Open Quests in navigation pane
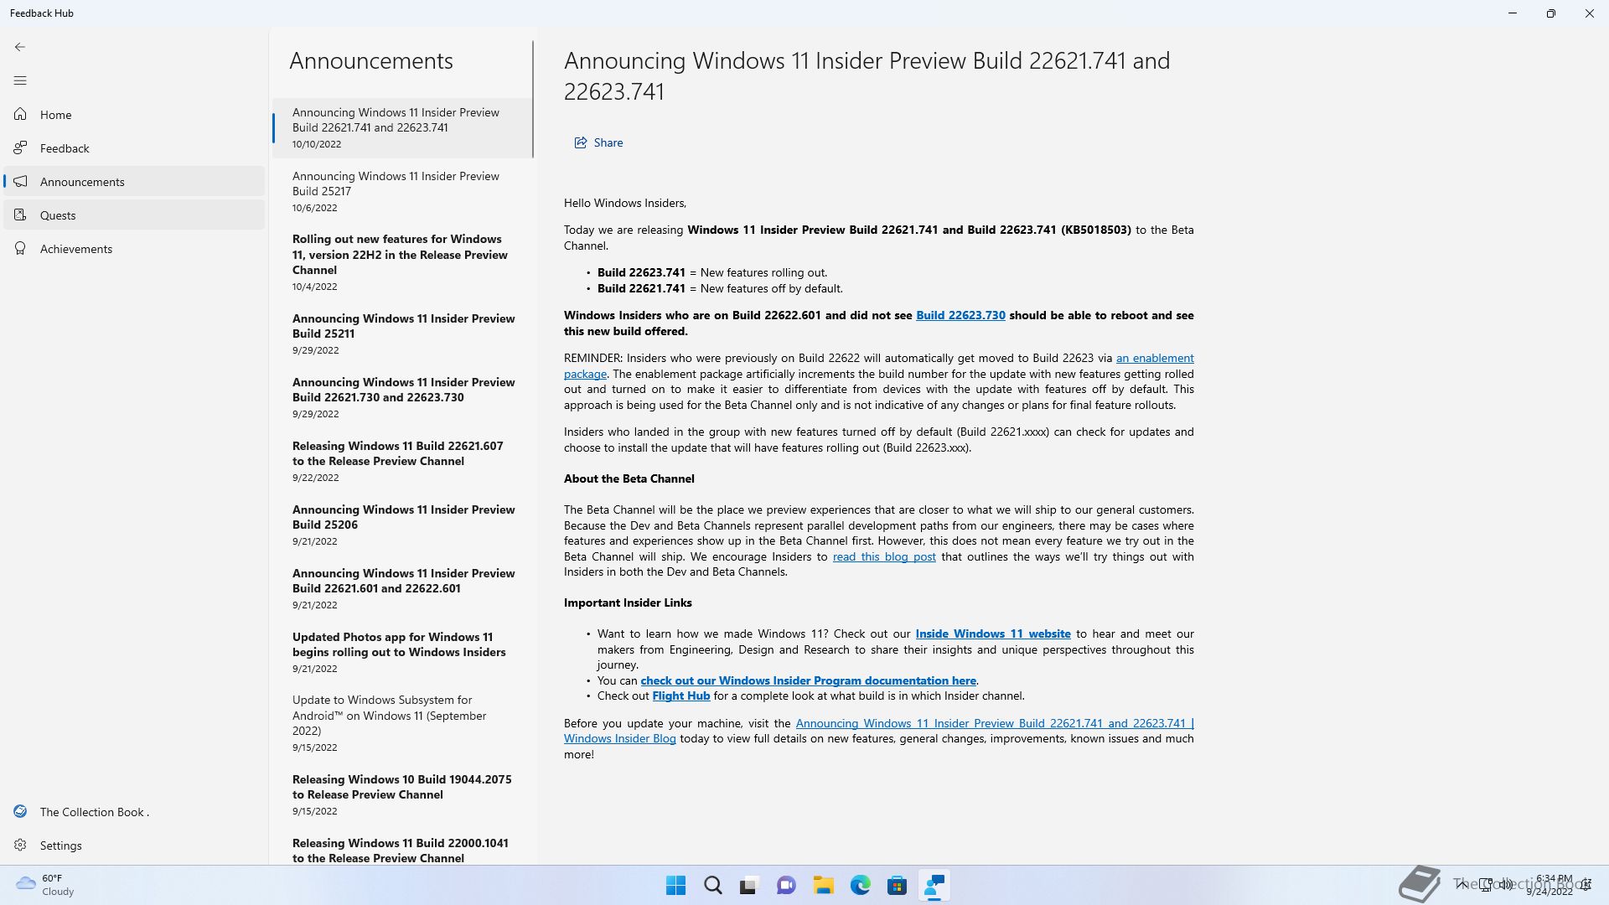1609x905 pixels. coord(134,215)
